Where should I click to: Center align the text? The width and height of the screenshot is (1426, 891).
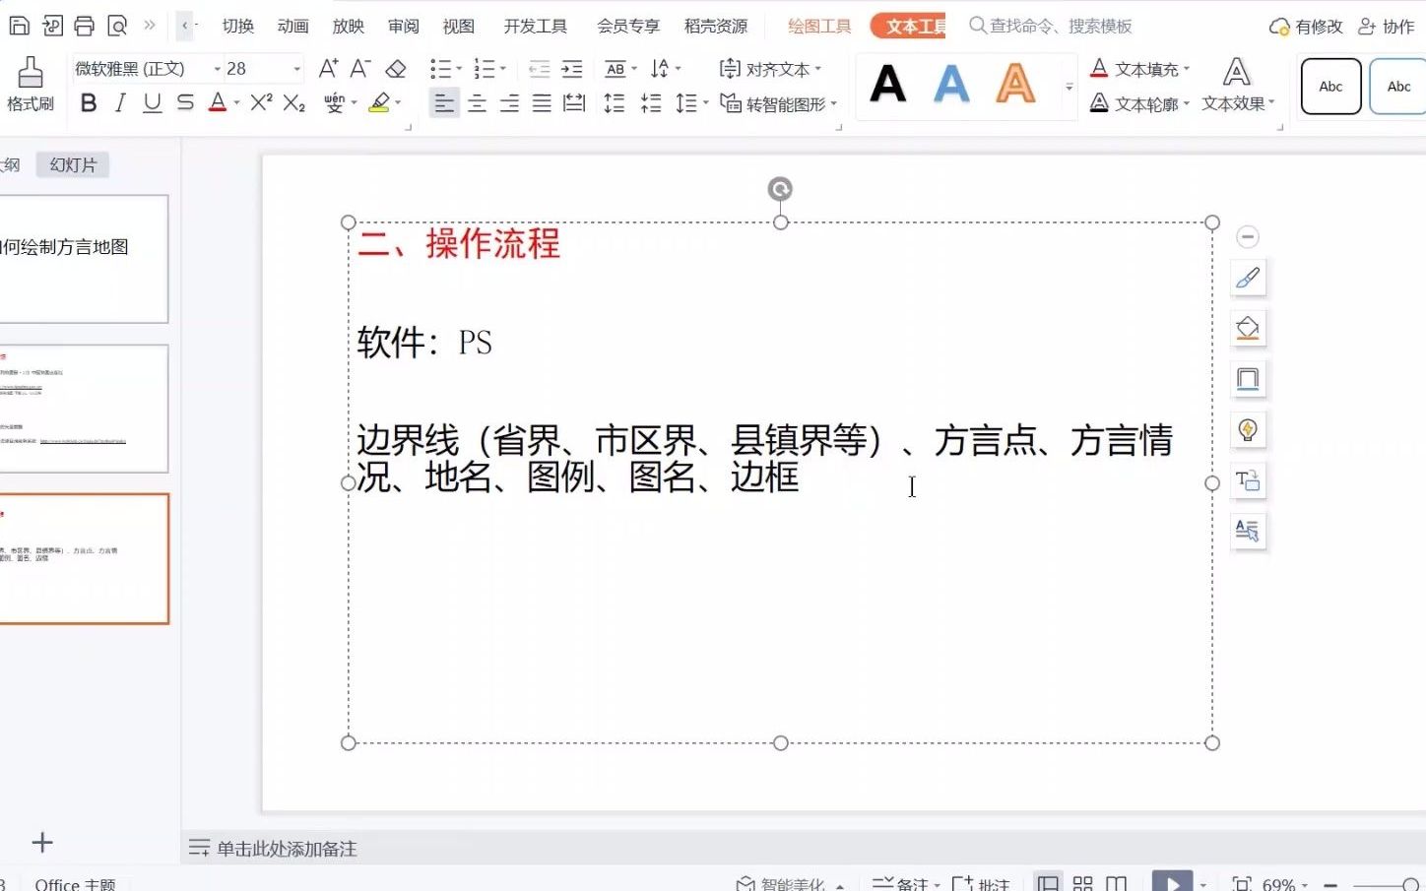(x=478, y=102)
